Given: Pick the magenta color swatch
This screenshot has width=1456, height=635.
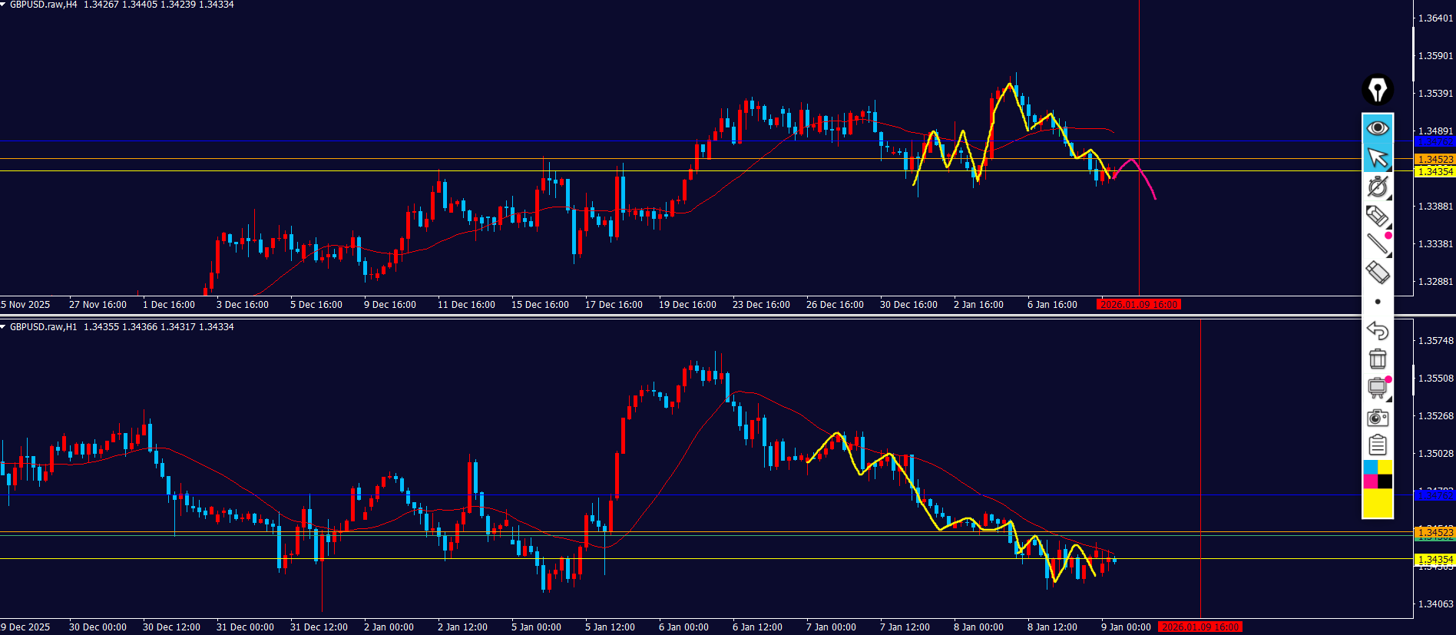Looking at the screenshot, I should (1370, 481).
